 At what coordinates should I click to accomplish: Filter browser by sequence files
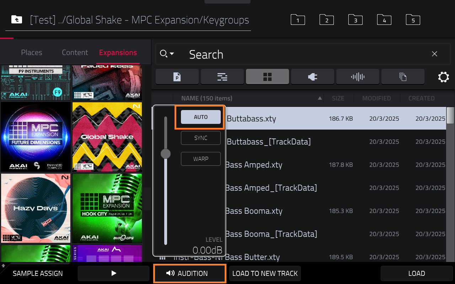(x=222, y=77)
